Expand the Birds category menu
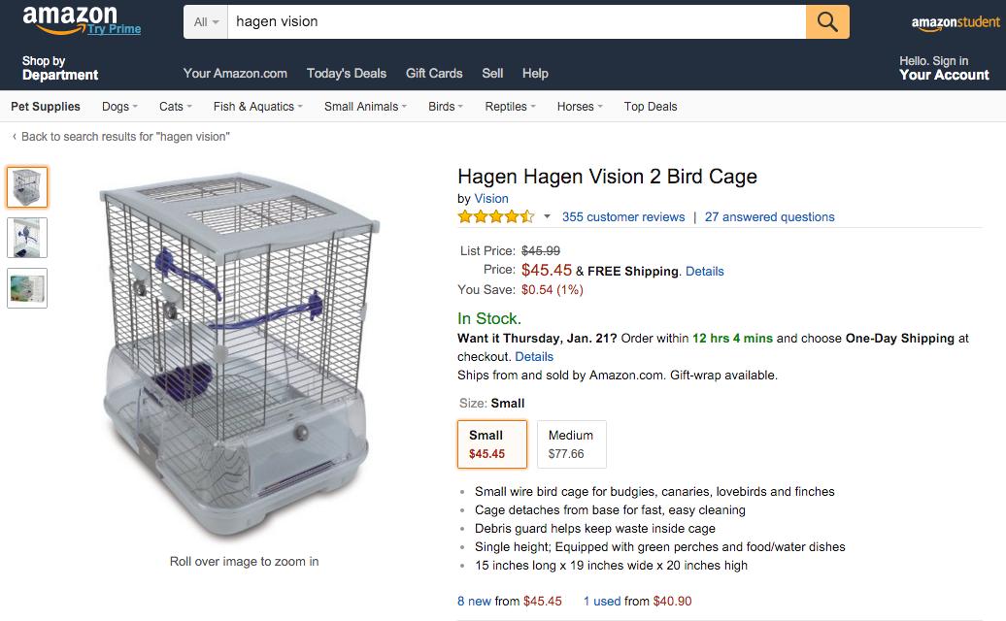1006x621 pixels. (x=445, y=107)
